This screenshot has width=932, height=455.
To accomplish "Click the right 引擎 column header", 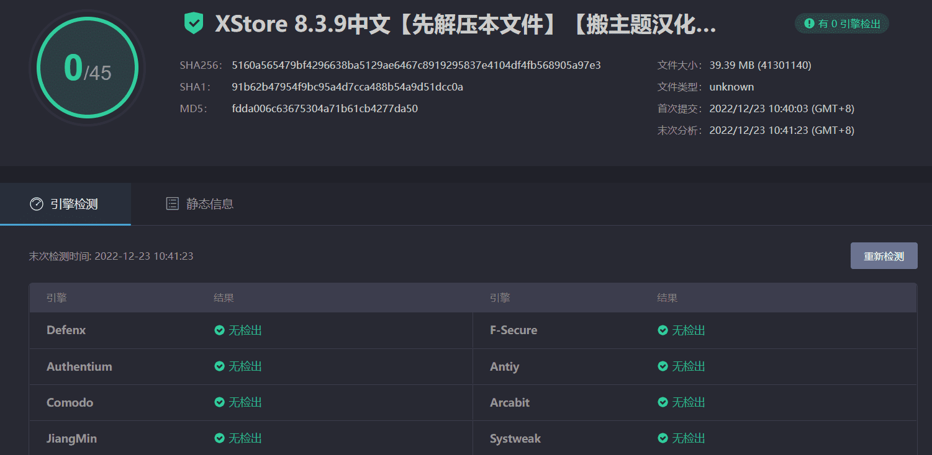I will pyautogui.click(x=500, y=298).
